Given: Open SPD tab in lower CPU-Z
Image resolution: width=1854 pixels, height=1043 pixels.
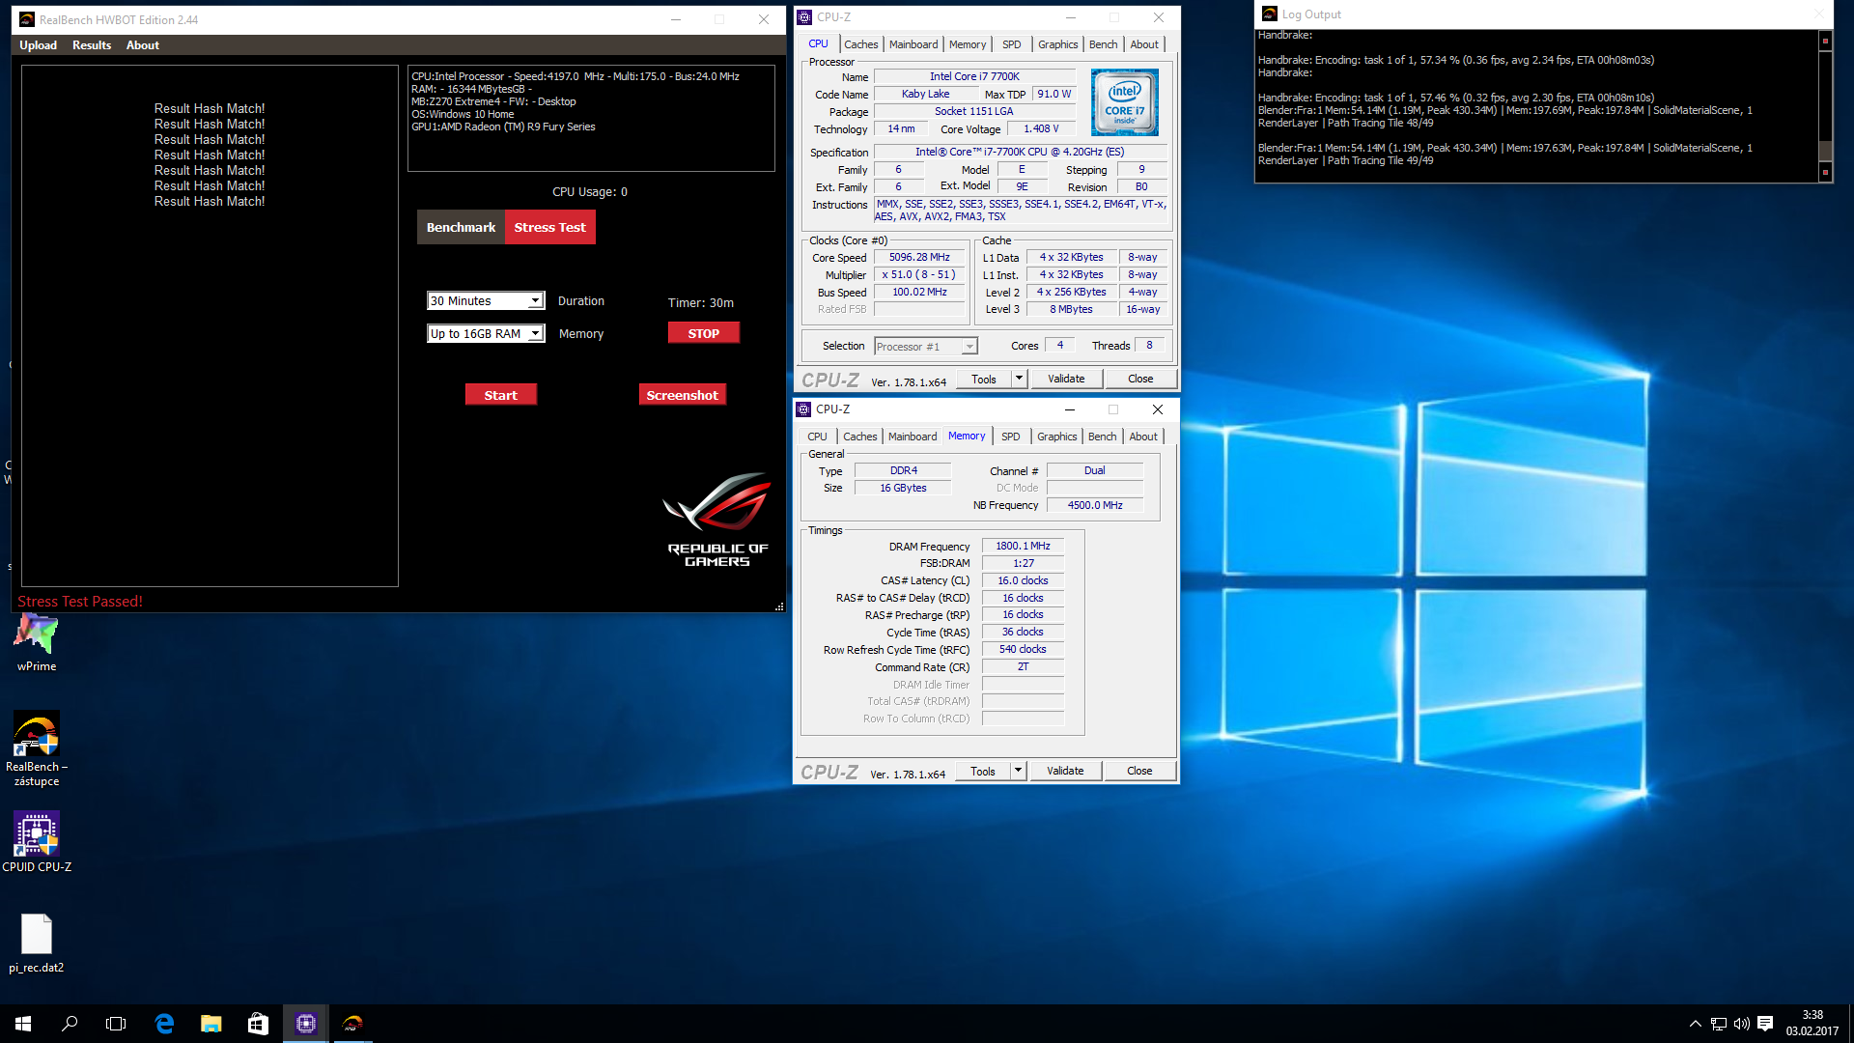Looking at the screenshot, I should pyautogui.click(x=1010, y=437).
